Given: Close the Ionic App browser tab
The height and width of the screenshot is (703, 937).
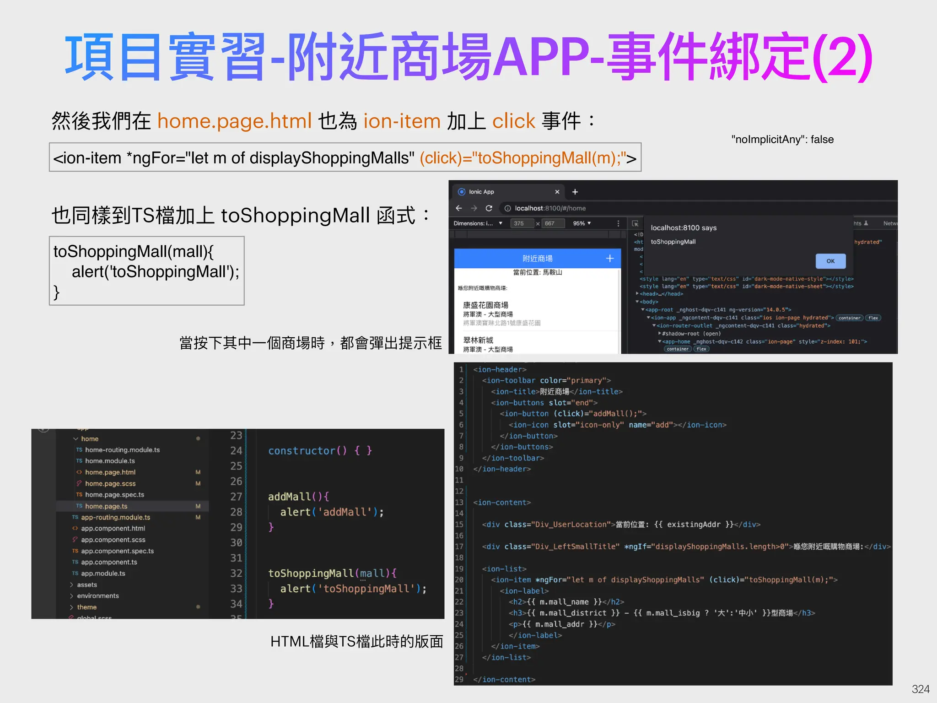Looking at the screenshot, I should [x=557, y=192].
